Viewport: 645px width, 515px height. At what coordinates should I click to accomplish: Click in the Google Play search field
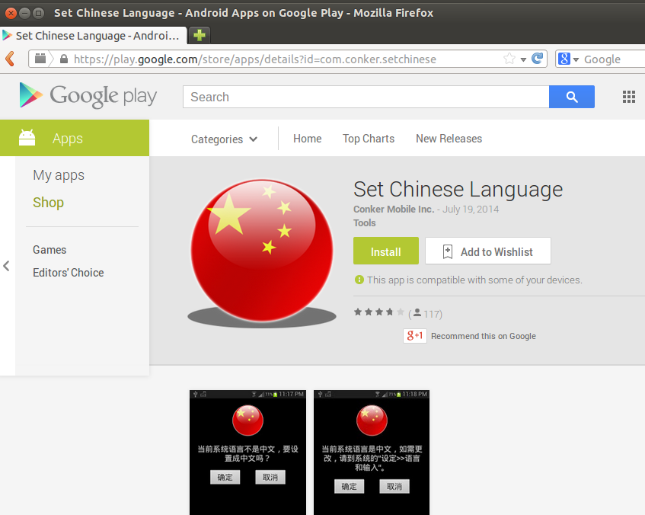[366, 97]
